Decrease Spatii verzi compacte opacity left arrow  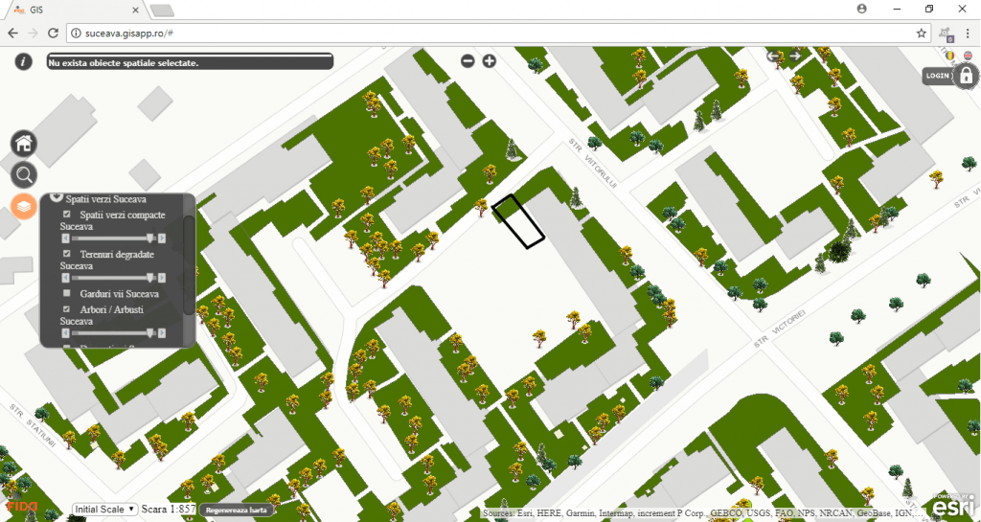click(64, 238)
